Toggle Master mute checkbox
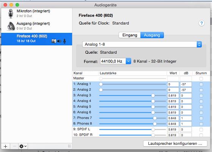Image resolution: width=212 pixels, height=152 pixels. (x=201, y=79)
